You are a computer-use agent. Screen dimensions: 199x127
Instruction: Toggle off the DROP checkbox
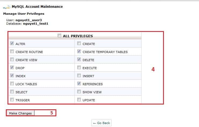(12, 68)
